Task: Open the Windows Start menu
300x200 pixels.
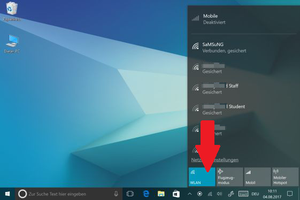Action: coord(7,194)
